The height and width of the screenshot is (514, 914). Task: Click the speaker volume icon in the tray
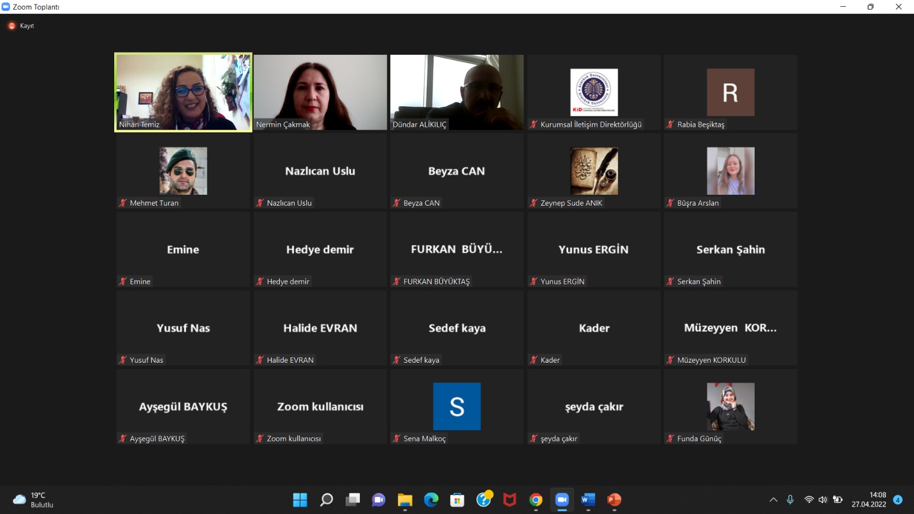tap(823, 500)
